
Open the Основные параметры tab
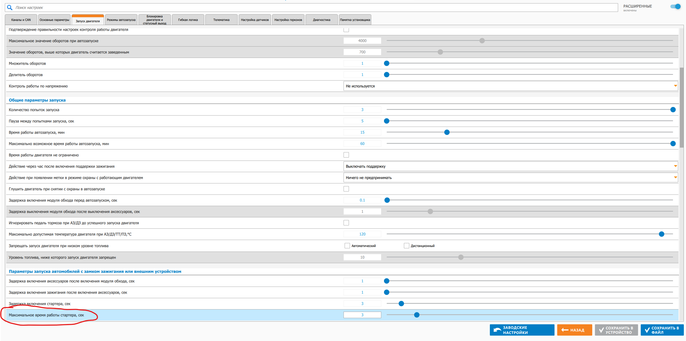54,20
